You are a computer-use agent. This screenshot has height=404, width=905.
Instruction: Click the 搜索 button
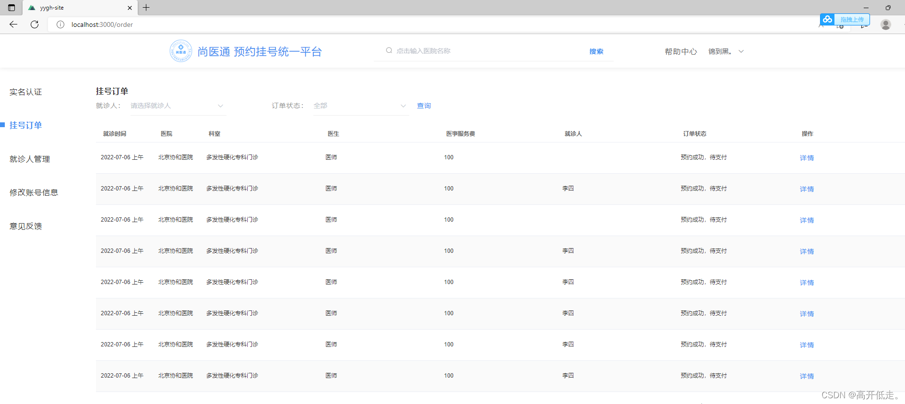(x=596, y=51)
